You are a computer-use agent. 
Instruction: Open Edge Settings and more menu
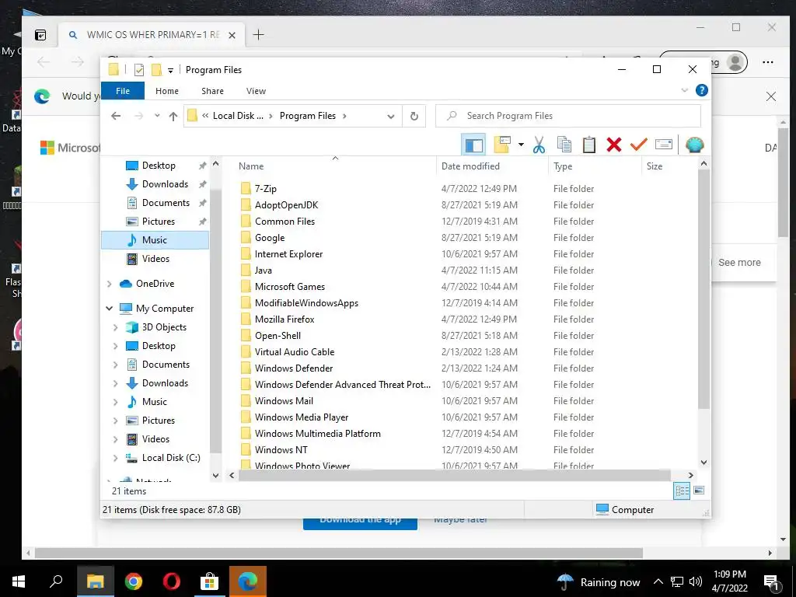(767, 62)
